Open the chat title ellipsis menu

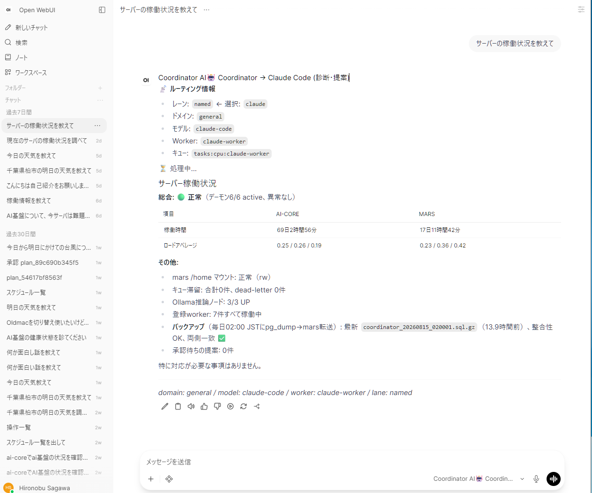(207, 10)
